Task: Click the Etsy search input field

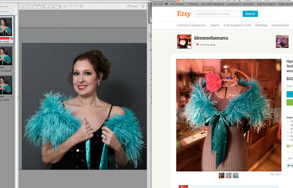Action: (218, 14)
